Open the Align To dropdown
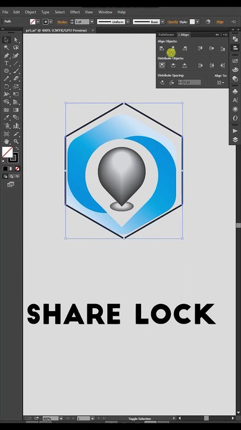241x430 pixels. [221, 82]
